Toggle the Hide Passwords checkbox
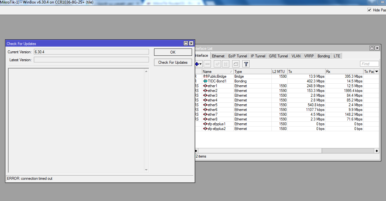 (x=369, y=10)
